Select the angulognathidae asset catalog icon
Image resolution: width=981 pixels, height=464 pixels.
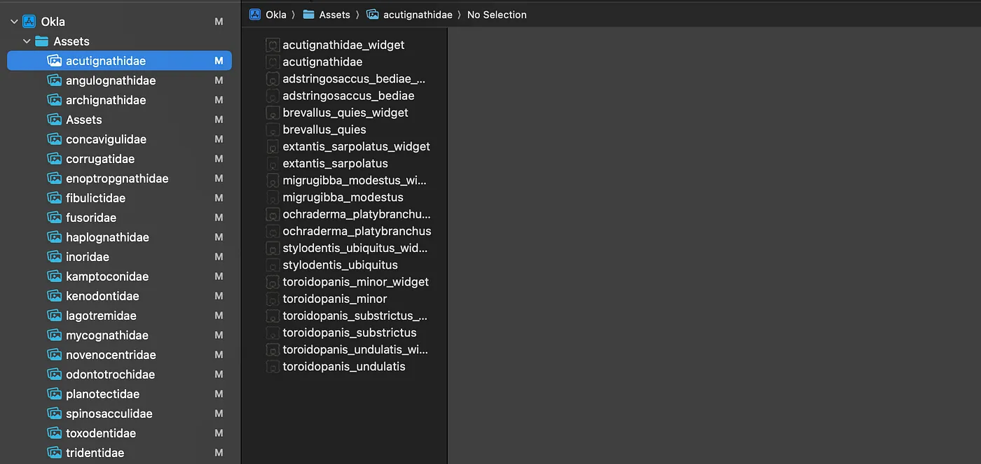55,80
